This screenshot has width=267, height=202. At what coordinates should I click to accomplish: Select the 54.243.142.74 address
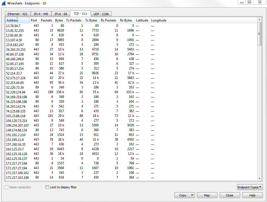[16, 107]
